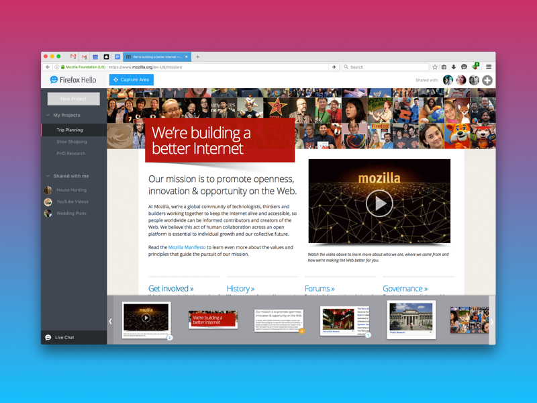Switch to the pinned Calendar tab
537x403 pixels.
[x=95, y=57]
